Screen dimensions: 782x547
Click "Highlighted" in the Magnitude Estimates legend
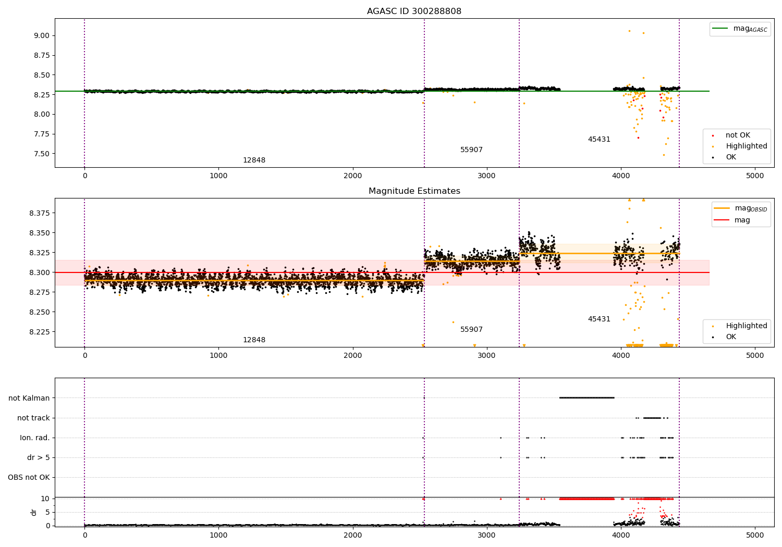746,326
